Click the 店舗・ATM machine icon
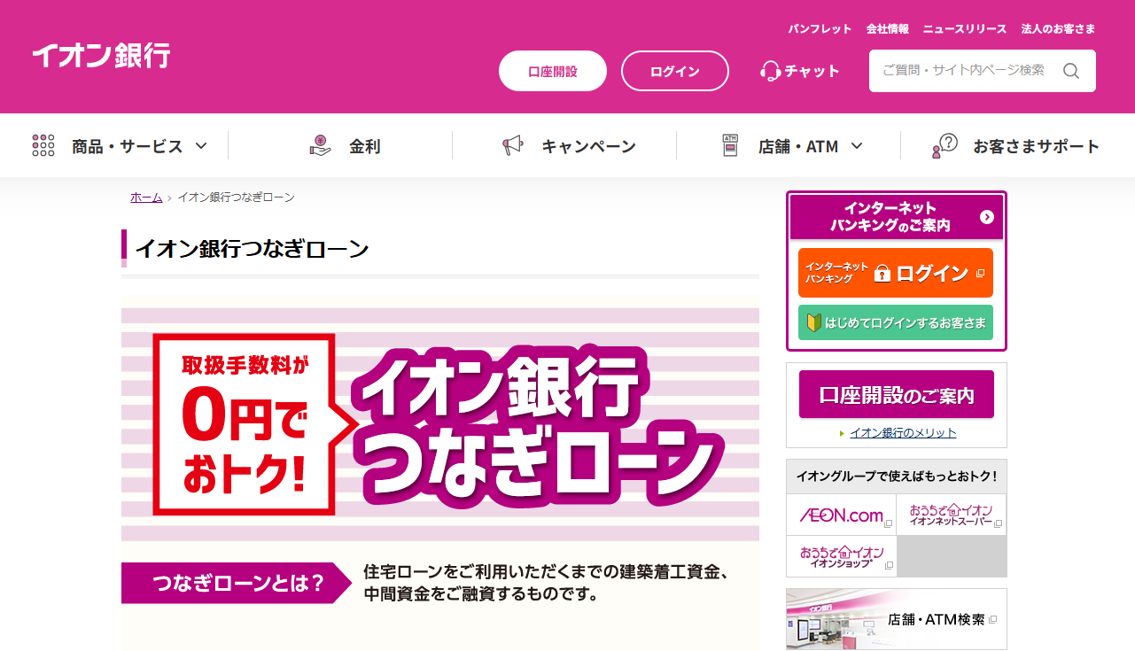The height and width of the screenshot is (651, 1135). pyautogui.click(x=730, y=146)
